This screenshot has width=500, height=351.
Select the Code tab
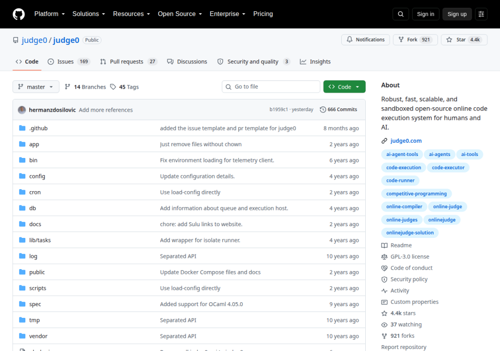(x=27, y=62)
